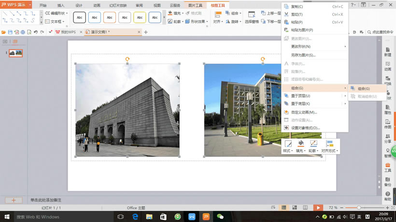The width and height of the screenshot is (396, 222).
Task: Expand the Change Shape (更改形状) submenu
Action: (315, 47)
